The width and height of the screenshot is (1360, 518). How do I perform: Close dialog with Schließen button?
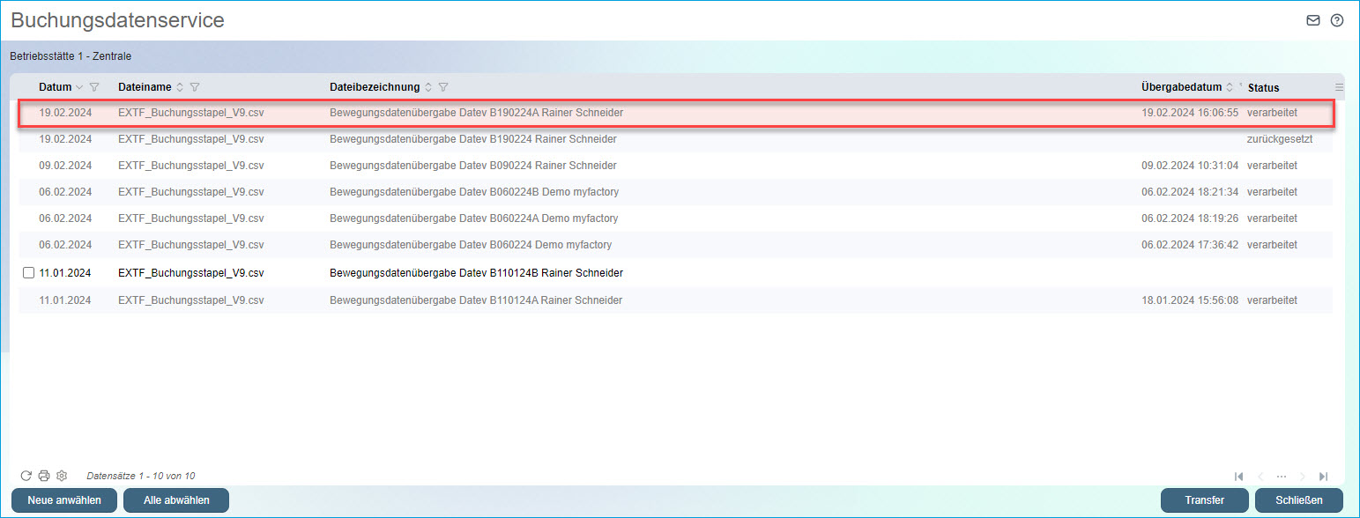[x=1299, y=500]
